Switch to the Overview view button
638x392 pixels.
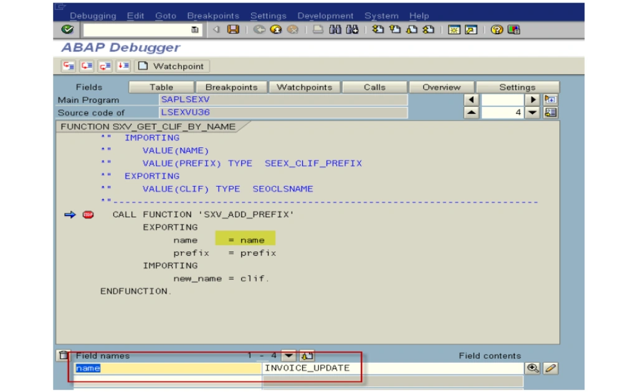click(x=442, y=87)
